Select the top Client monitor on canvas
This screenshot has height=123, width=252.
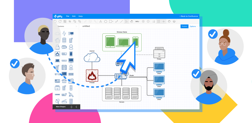[159, 67]
